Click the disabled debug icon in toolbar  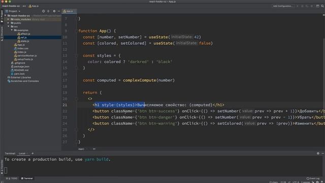(x=302, y=6)
